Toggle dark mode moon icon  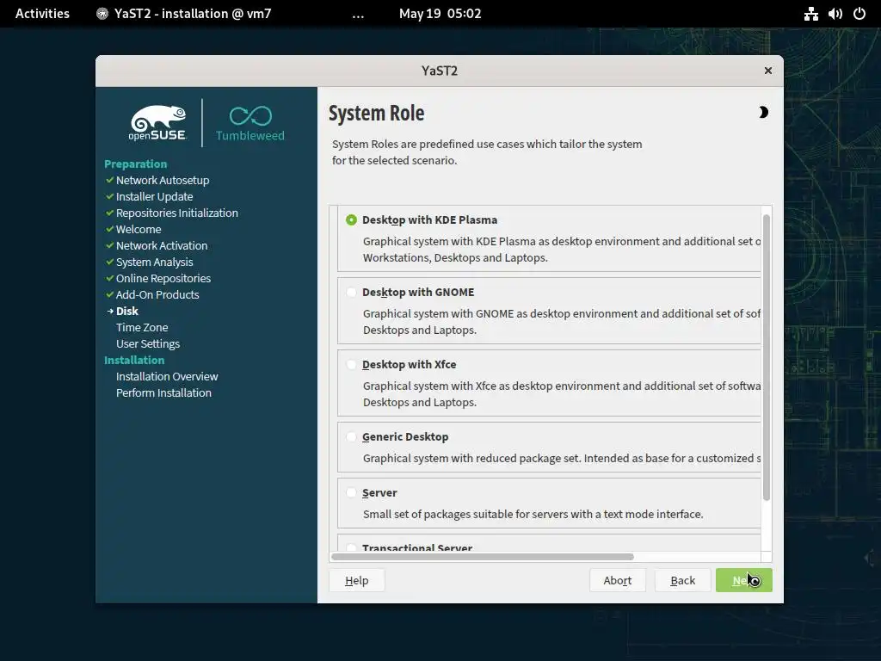[763, 113]
